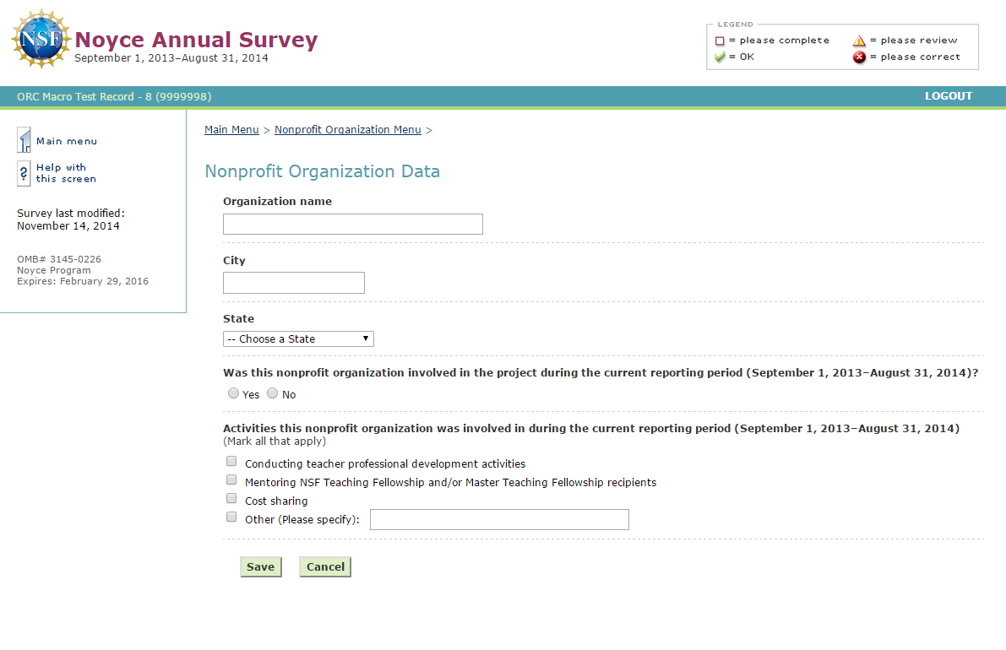Click the Main menu door icon

coord(24,140)
